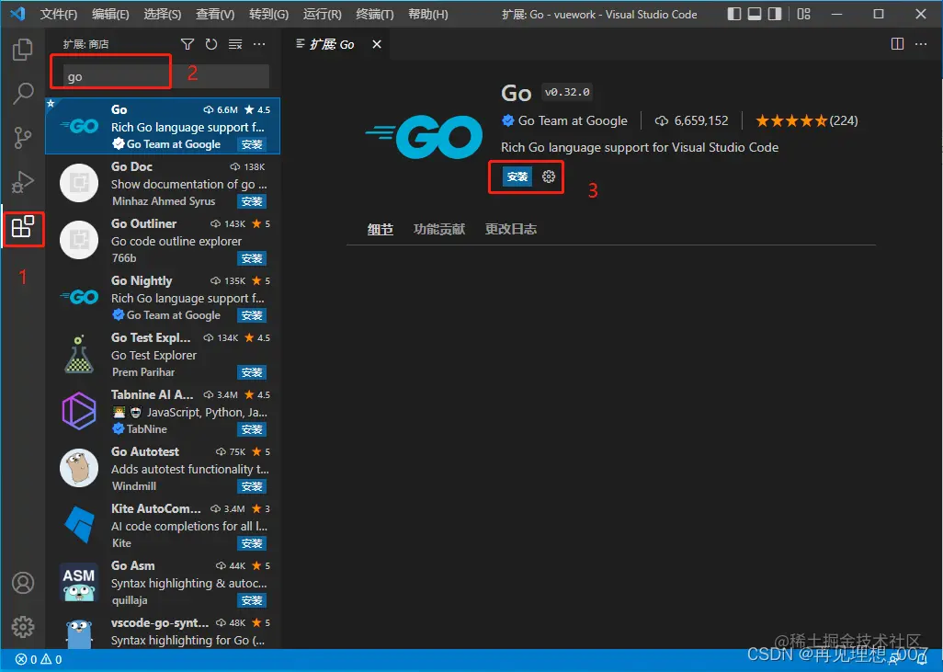Screen dimensions: 943x672
Task: Install the Go Asm extension
Action: [x=252, y=600]
